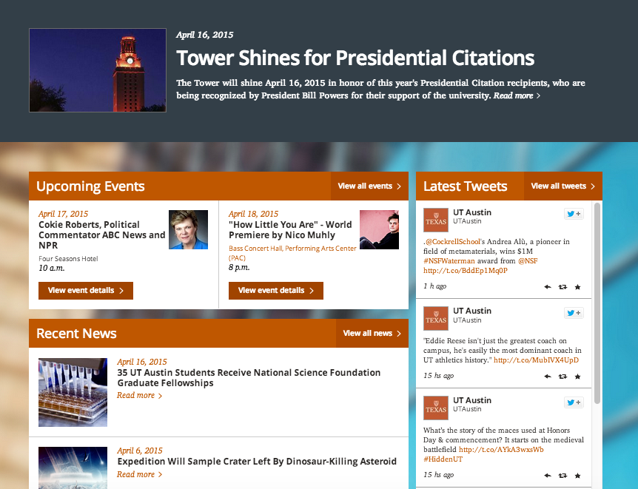Click the 'Latest Tweets' heading
638x489 pixels.
(x=465, y=186)
